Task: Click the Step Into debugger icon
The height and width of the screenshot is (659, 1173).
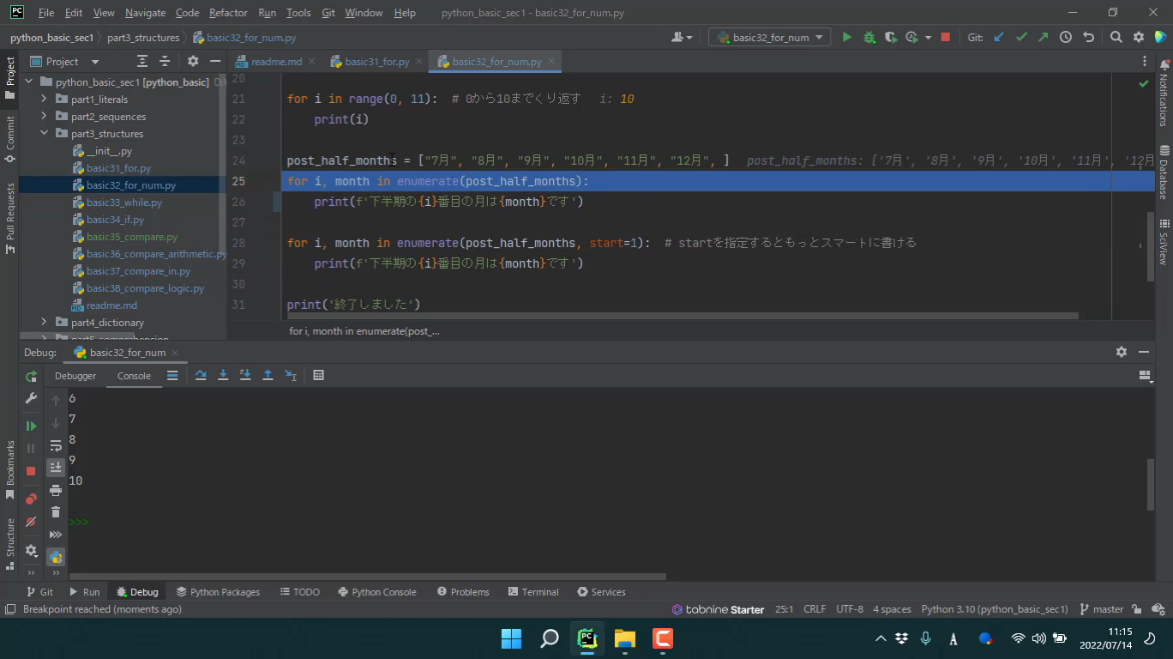Action: pyautogui.click(x=223, y=375)
